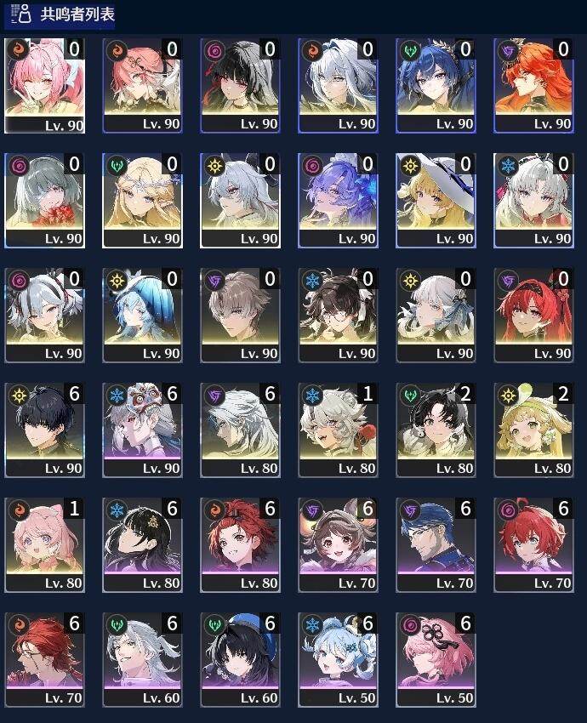
Task: Select pink-haired character with black hairpin Lv. 50
Action: click(436, 660)
